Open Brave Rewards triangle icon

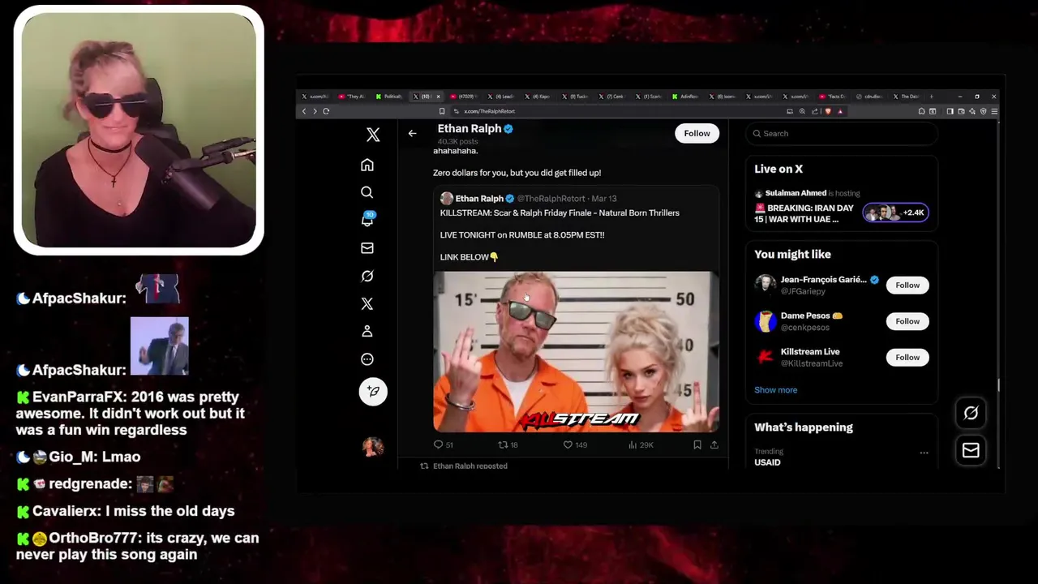pyautogui.click(x=840, y=111)
